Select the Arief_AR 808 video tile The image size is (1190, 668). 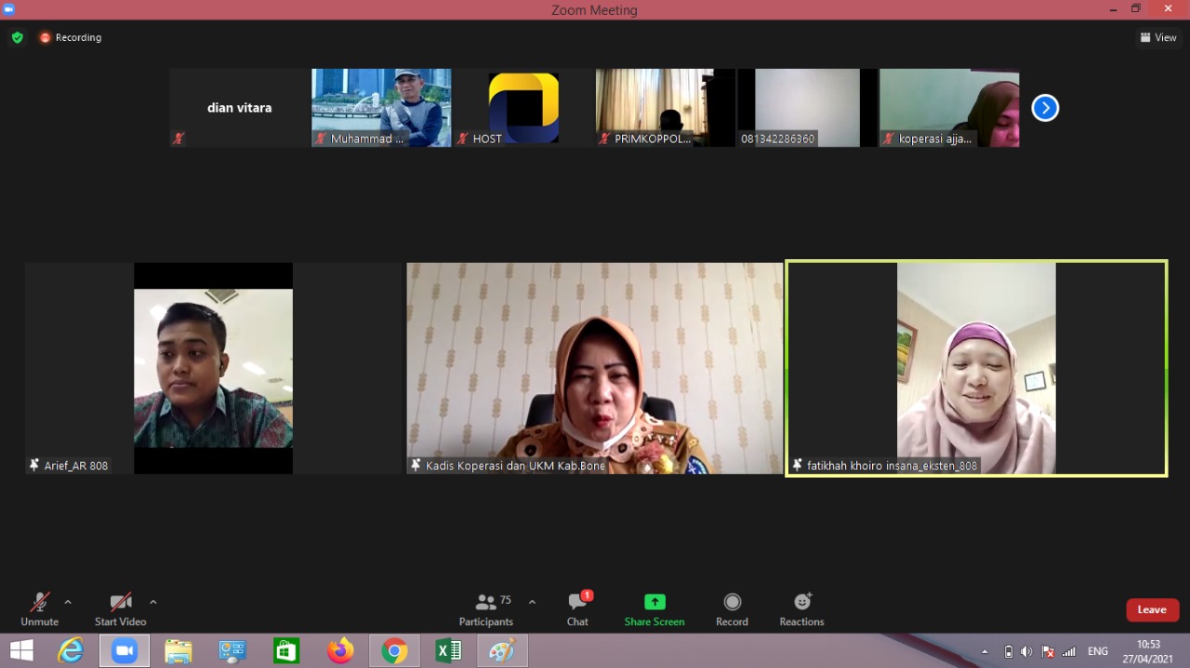pos(213,368)
